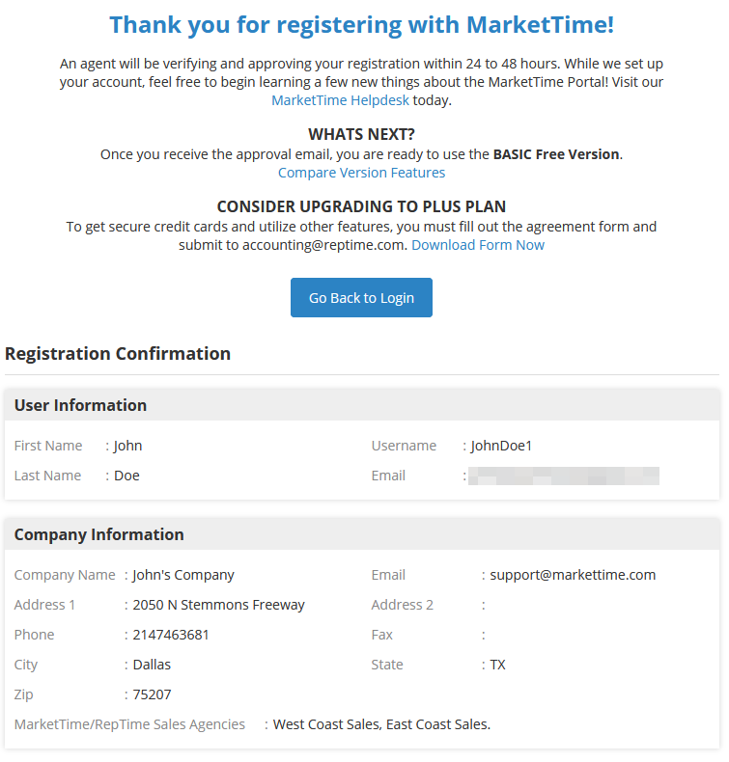Click the Go Back to Login button
The image size is (729, 762).
tap(361, 297)
